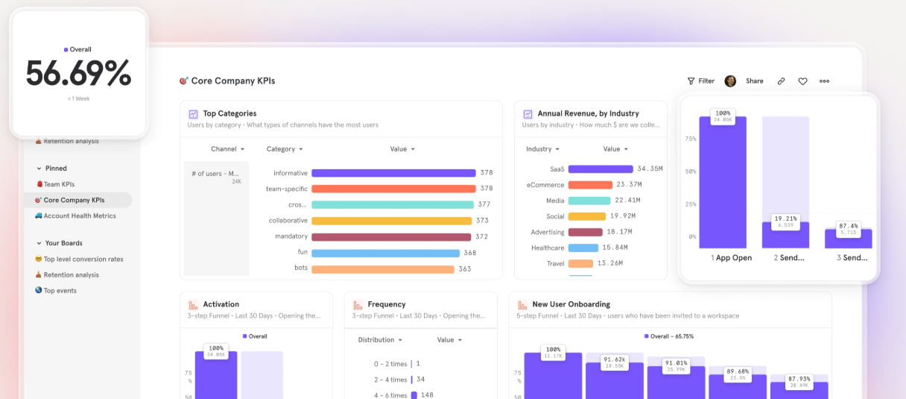Click New User Onboarding title
The image size is (906, 399).
tap(571, 305)
